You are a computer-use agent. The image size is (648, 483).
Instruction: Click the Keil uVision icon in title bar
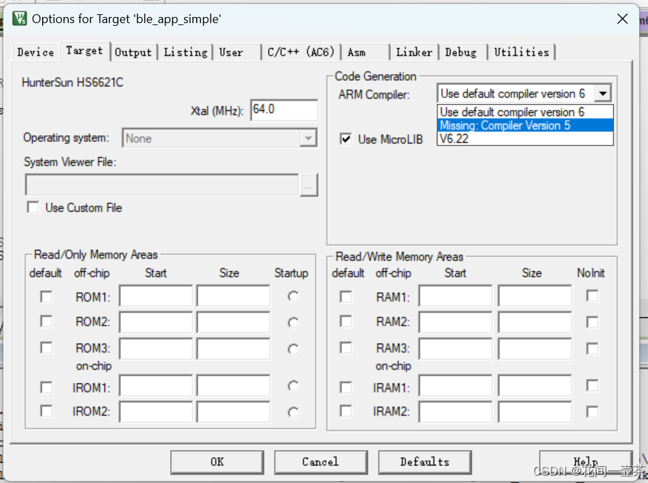[x=20, y=18]
